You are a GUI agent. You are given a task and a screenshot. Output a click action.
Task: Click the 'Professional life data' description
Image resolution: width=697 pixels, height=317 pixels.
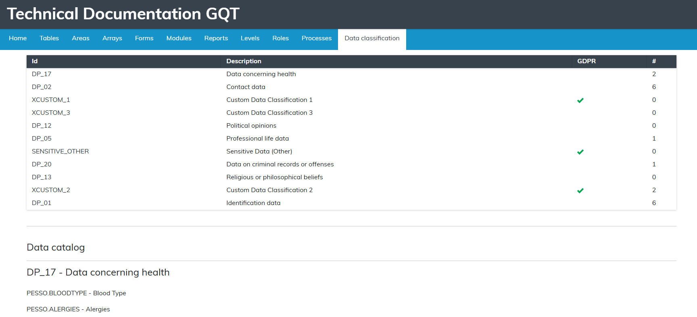tap(257, 139)
